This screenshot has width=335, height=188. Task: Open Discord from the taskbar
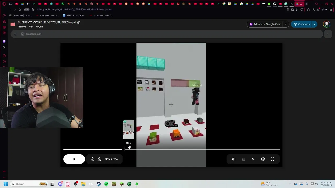pos(60,184)
